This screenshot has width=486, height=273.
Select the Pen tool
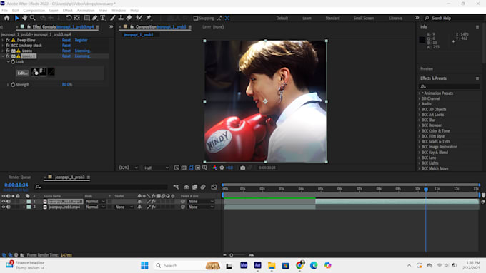click(95, 18)
